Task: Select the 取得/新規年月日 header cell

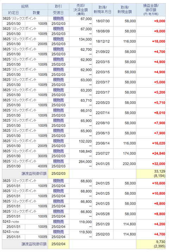Action: click(102, 10)
